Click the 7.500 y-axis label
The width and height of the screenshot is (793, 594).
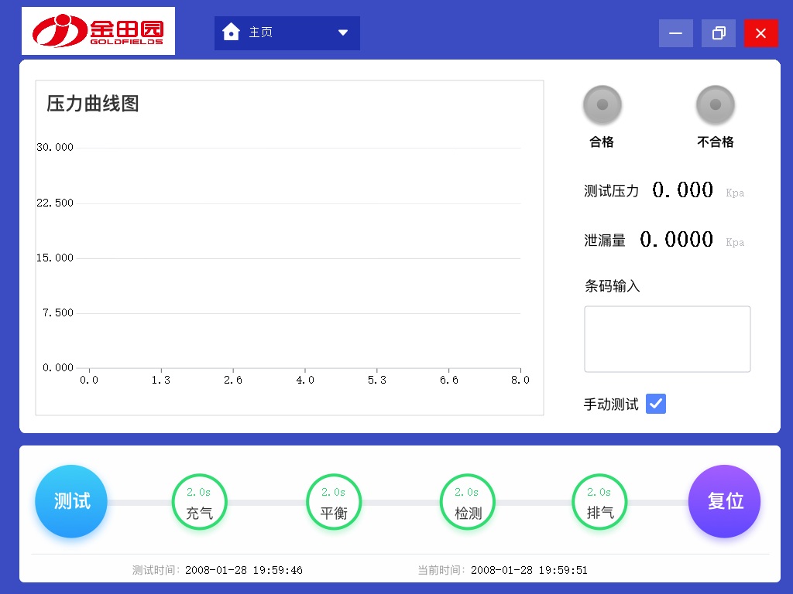[x=57, y=312]
